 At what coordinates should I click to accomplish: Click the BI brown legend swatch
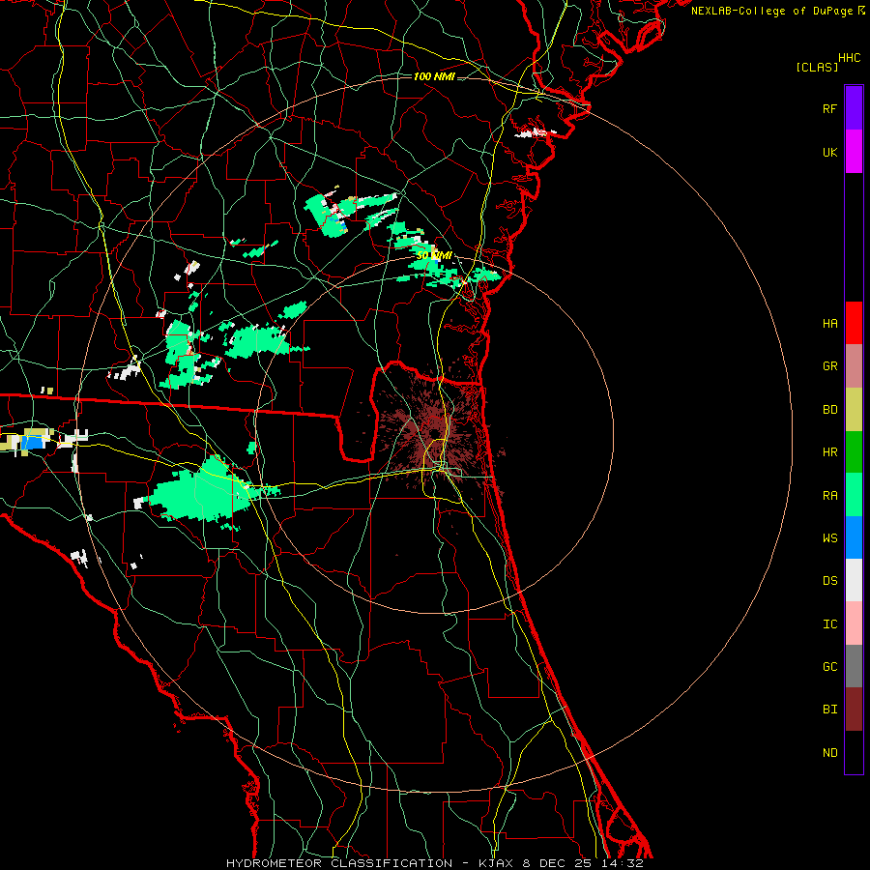tap(854, 710)
